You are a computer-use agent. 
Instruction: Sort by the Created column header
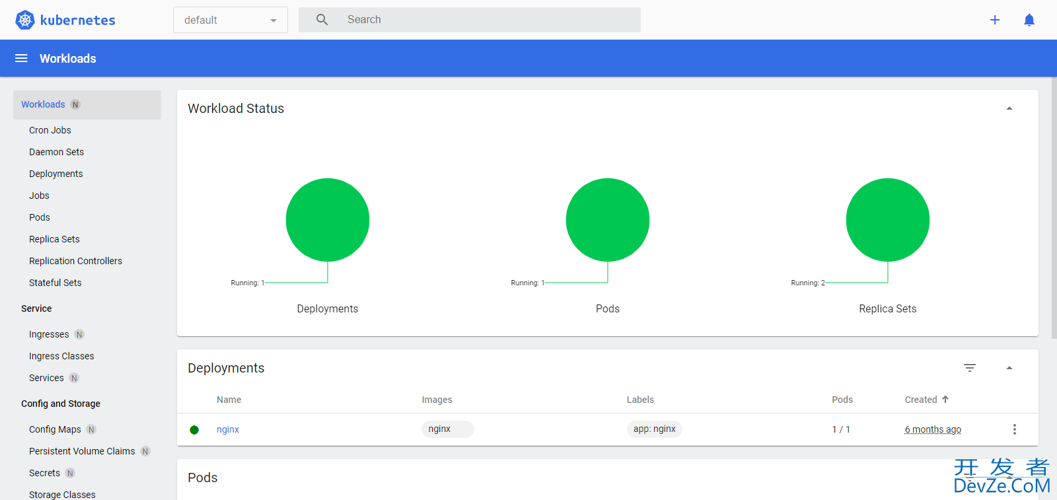921,400
